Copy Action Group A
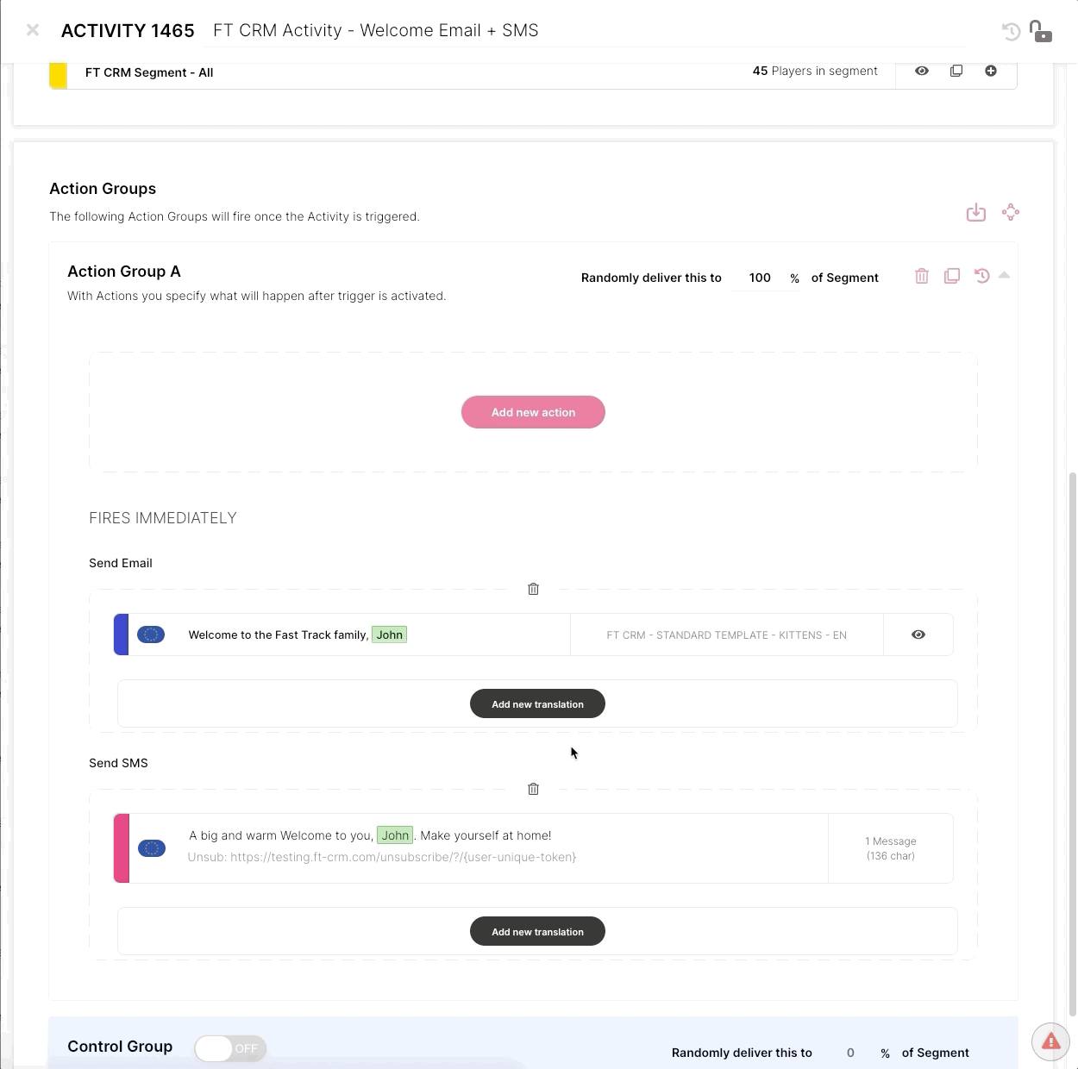The image size is (1078, 1069). click(x=952, y=276)
